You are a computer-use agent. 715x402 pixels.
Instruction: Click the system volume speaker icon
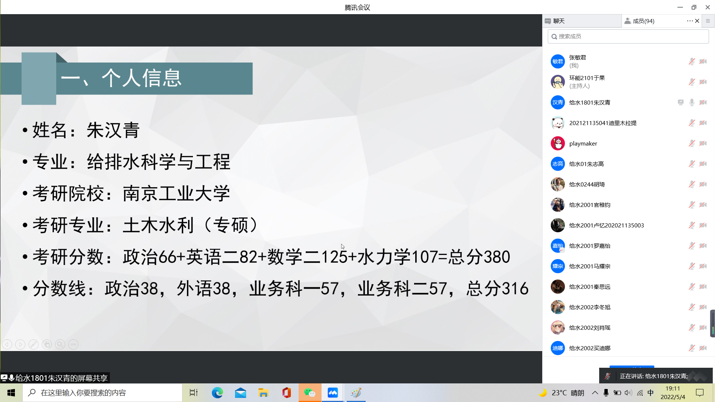(628, 393)
